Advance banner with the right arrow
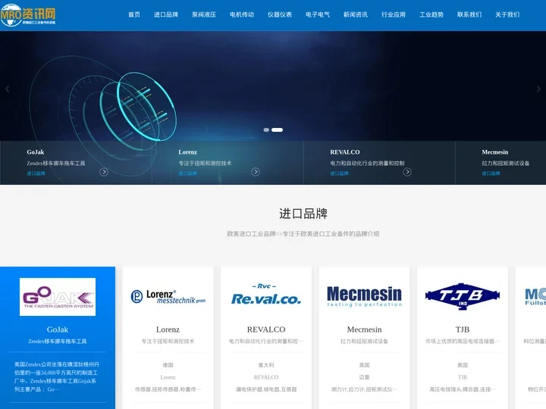Screen dimensions: 546x409 (x=538, y=89)
